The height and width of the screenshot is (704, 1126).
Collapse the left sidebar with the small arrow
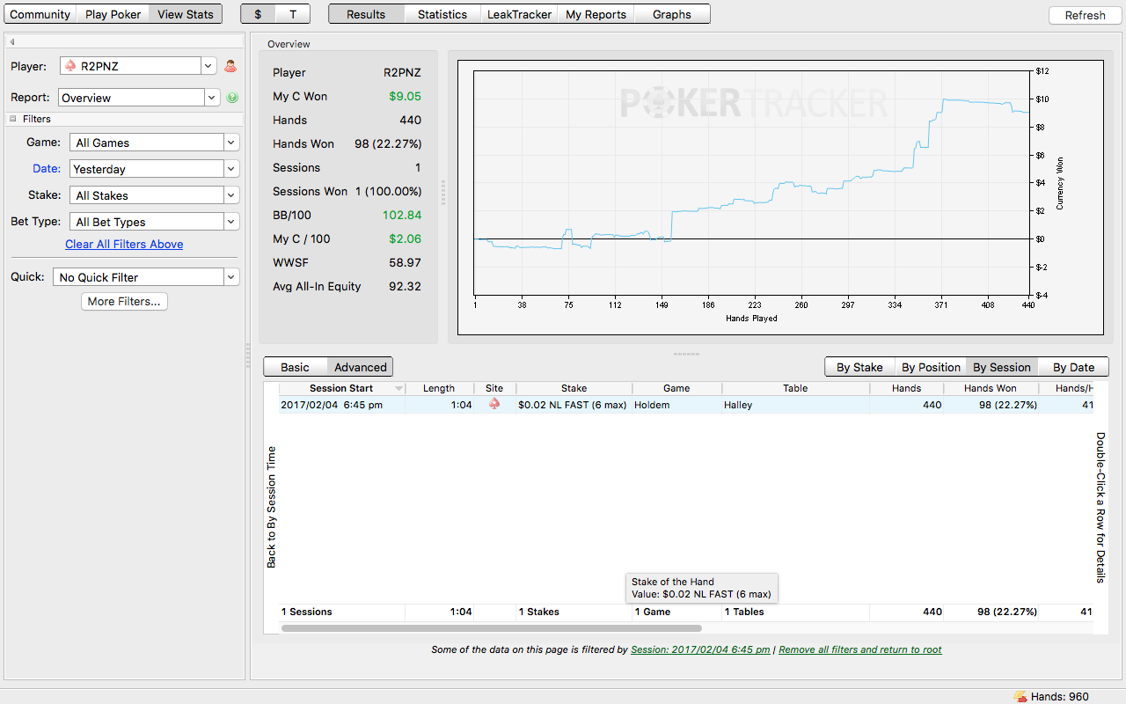pos(12,41)
